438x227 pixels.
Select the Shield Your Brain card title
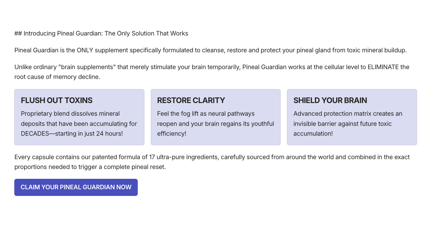coord(330,101)
